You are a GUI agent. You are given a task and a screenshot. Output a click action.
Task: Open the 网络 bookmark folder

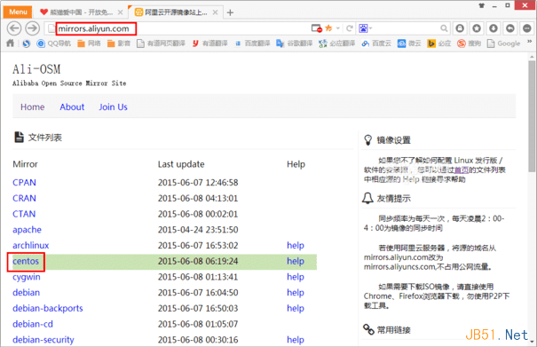pos(89,43)
